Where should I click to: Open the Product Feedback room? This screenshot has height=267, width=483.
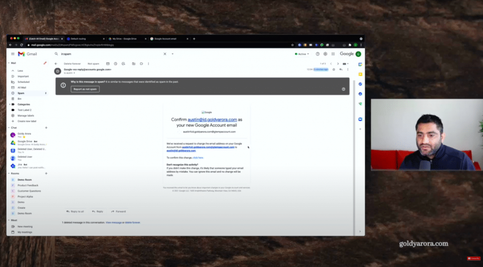click(x=28, y=185)
